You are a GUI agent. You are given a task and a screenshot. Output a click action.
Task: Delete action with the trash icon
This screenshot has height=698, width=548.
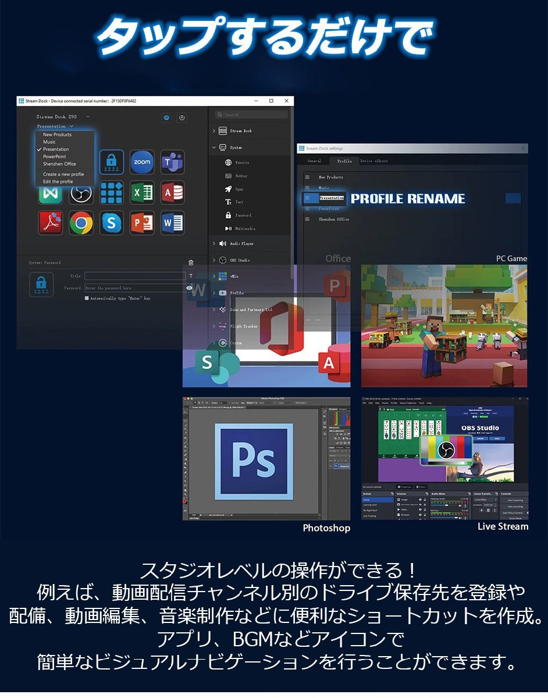(191, 263)
